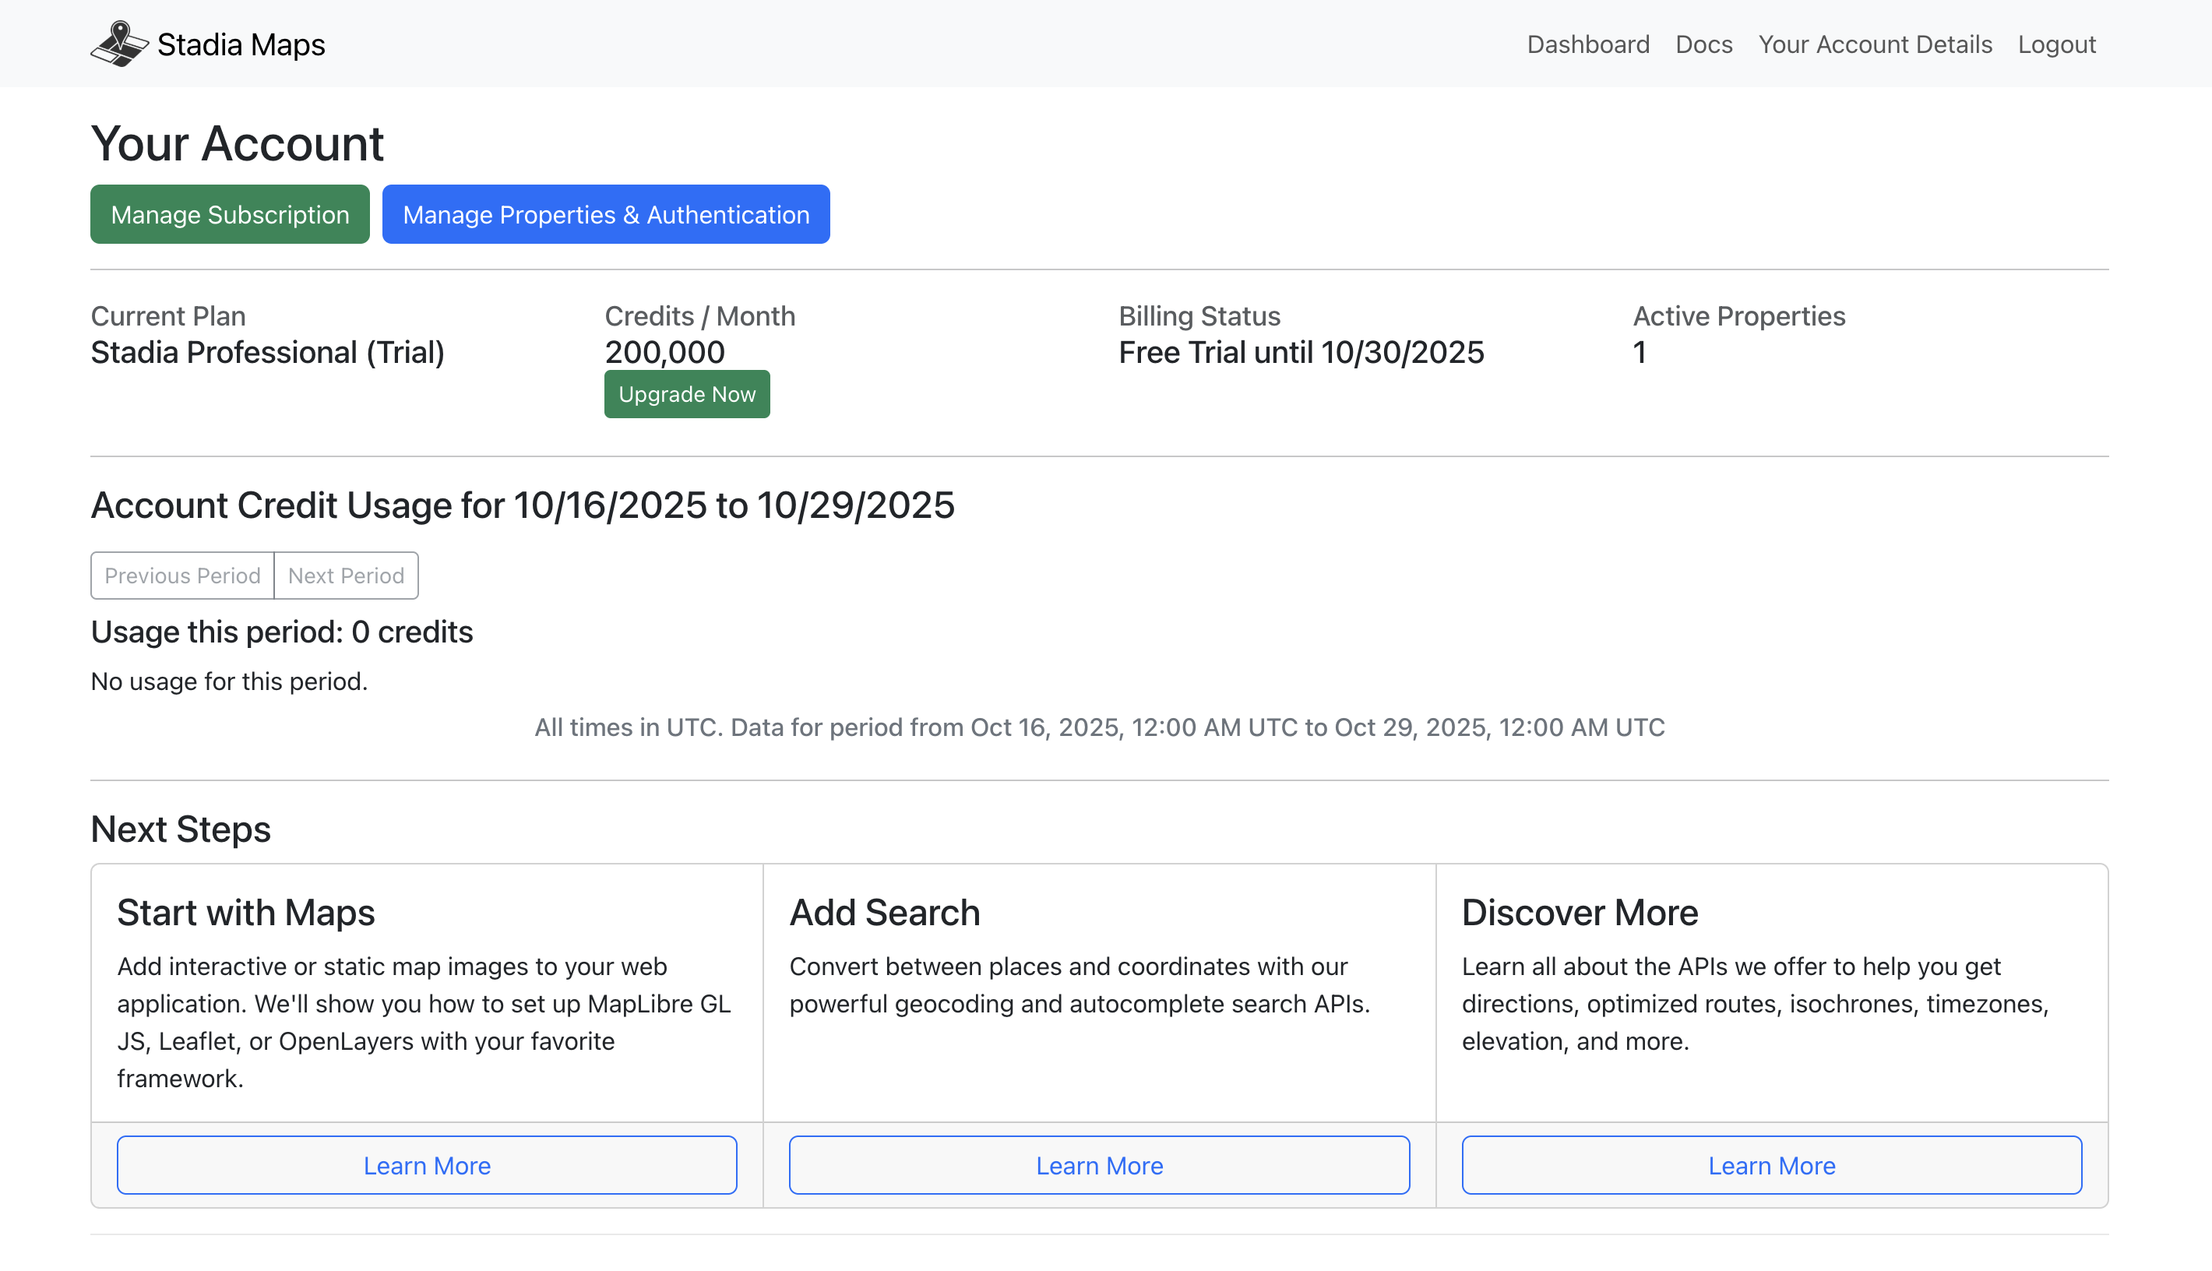Open the Dashboard nav item
Viewport: 2212px width, 1271px height.
1588,44
